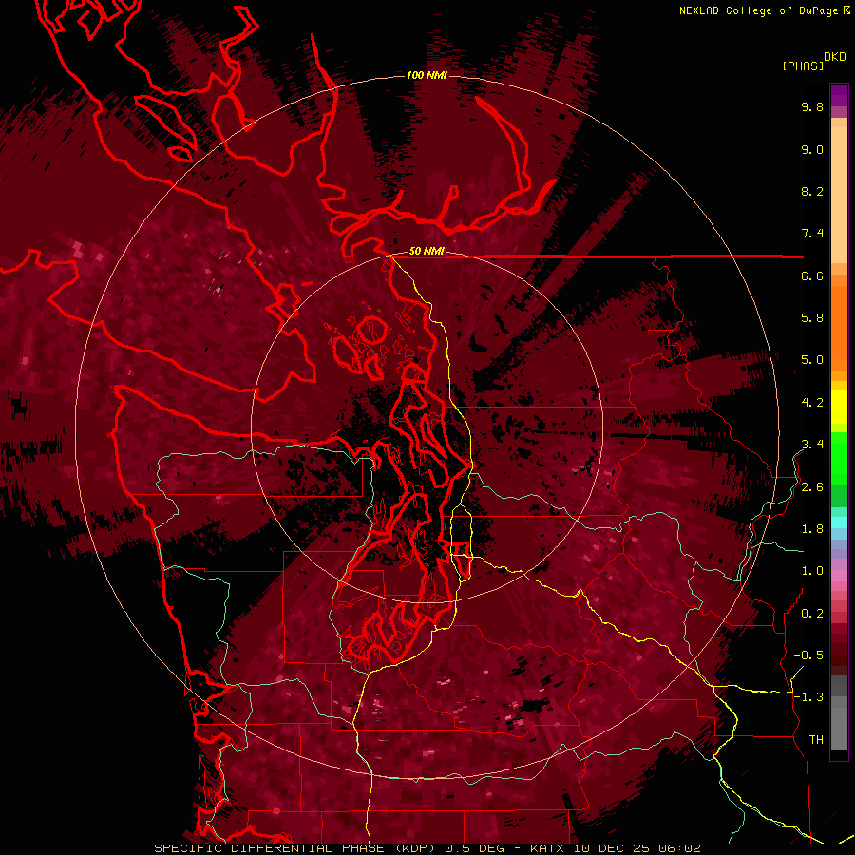
Task: Click the KATX 10 DEC 25 06:02 timestamp
Action: tap(615, 848)
